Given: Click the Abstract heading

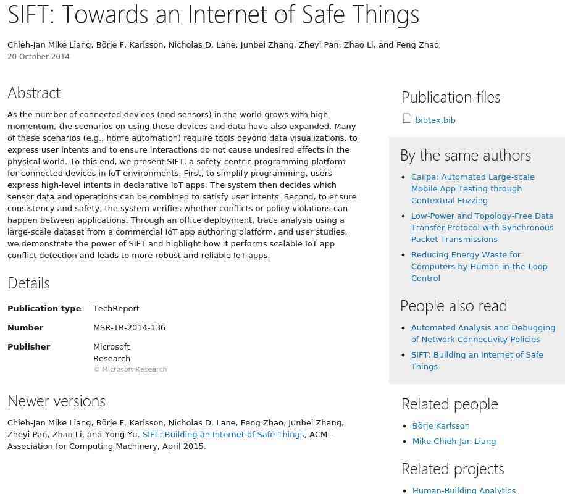Looking at the screenshot, I should coord(34,93).
